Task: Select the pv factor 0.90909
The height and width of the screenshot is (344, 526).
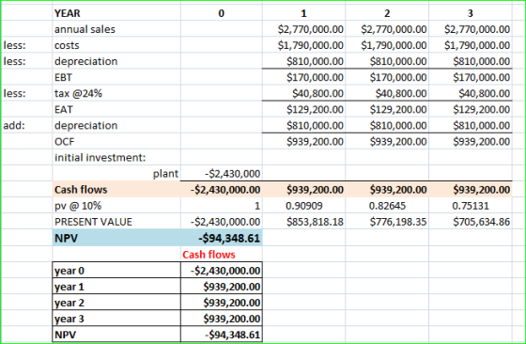Action: click(x=303, y=206)
